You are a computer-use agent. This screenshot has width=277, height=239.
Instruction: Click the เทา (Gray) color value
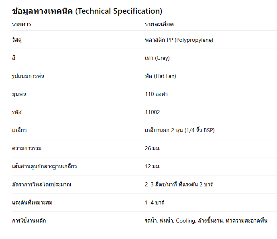click(x=157, y=58)
